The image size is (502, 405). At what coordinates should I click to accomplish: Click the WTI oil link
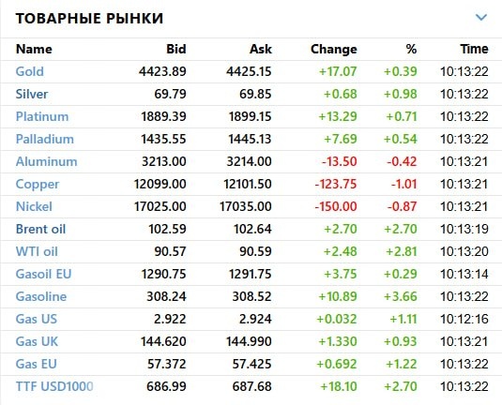[x=37, y=251]
